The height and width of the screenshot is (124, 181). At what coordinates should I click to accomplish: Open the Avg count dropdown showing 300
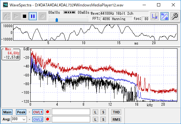pos(19,119)
